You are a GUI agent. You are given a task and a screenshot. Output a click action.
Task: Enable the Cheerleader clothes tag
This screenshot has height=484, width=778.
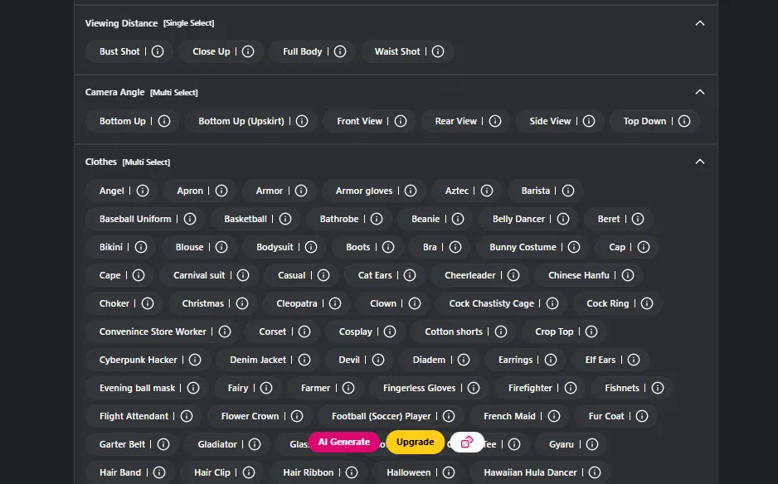click(469, 275)
